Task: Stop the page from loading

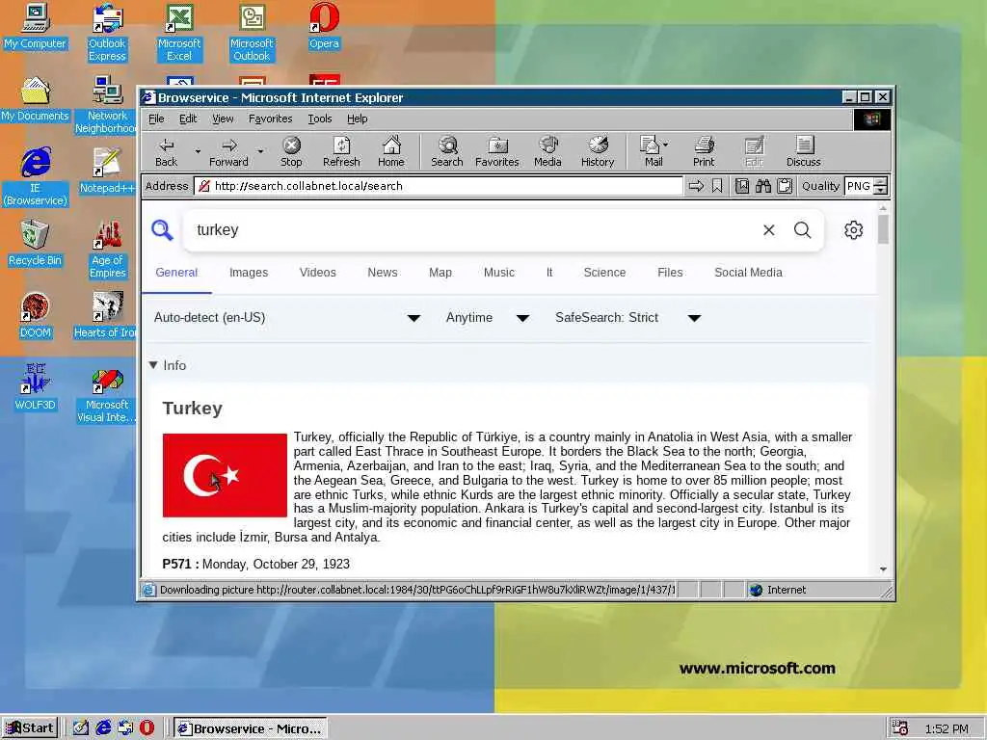Action: (x=291, y=152)
